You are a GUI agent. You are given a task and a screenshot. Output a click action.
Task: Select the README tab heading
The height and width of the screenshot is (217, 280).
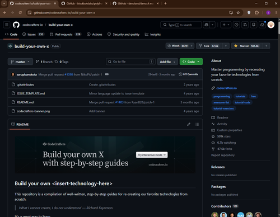(20, 124)
